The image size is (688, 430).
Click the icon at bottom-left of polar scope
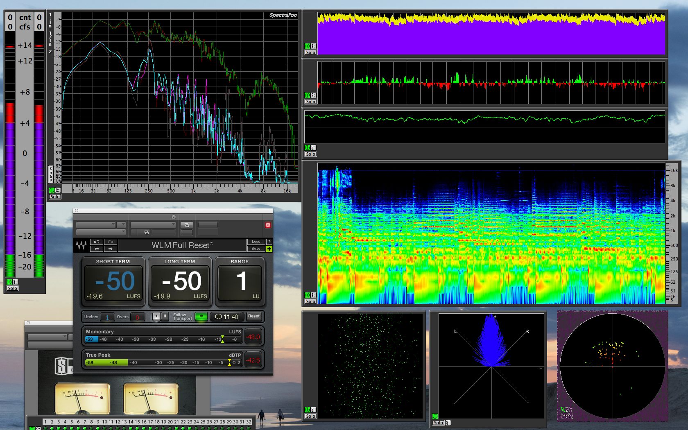coord(566,410)
